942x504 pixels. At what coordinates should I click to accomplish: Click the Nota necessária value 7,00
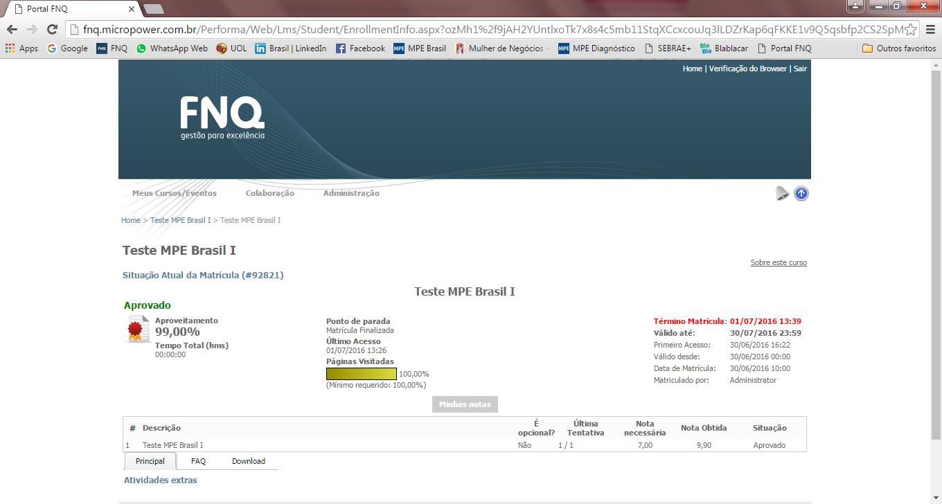click(x=645, y=445)
